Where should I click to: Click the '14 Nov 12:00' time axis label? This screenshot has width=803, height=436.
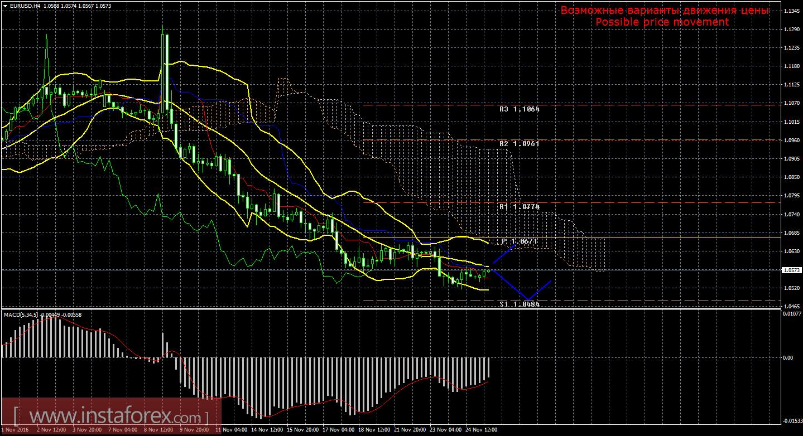point(266,430)
